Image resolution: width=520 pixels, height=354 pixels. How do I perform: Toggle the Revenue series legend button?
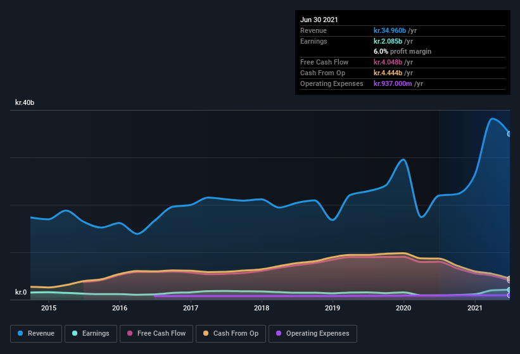[x=36, y=334]
